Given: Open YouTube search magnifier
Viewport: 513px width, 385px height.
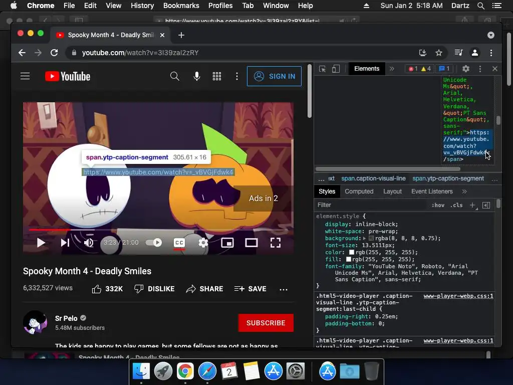Looking at the screenshot, I should click(x=175, y=76).
